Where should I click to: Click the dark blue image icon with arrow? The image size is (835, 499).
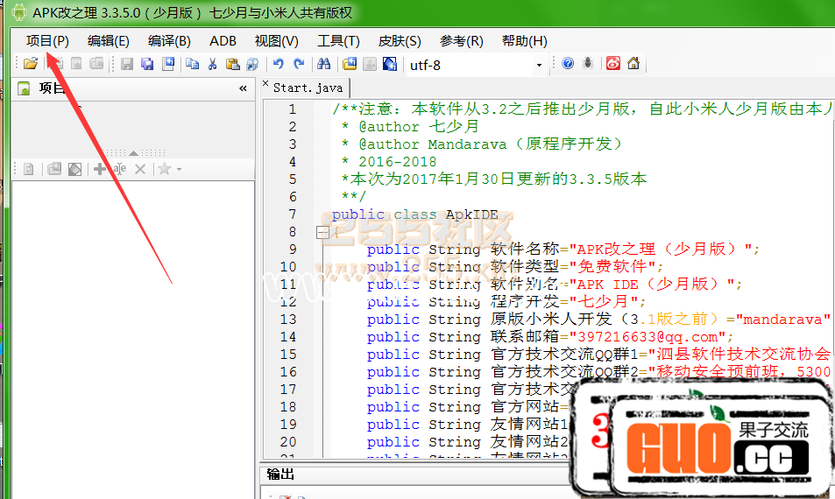[390, 64]
